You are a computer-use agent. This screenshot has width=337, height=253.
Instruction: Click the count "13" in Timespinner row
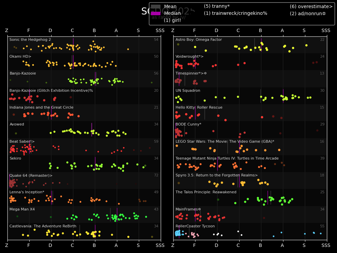click(x=322, y=73)
